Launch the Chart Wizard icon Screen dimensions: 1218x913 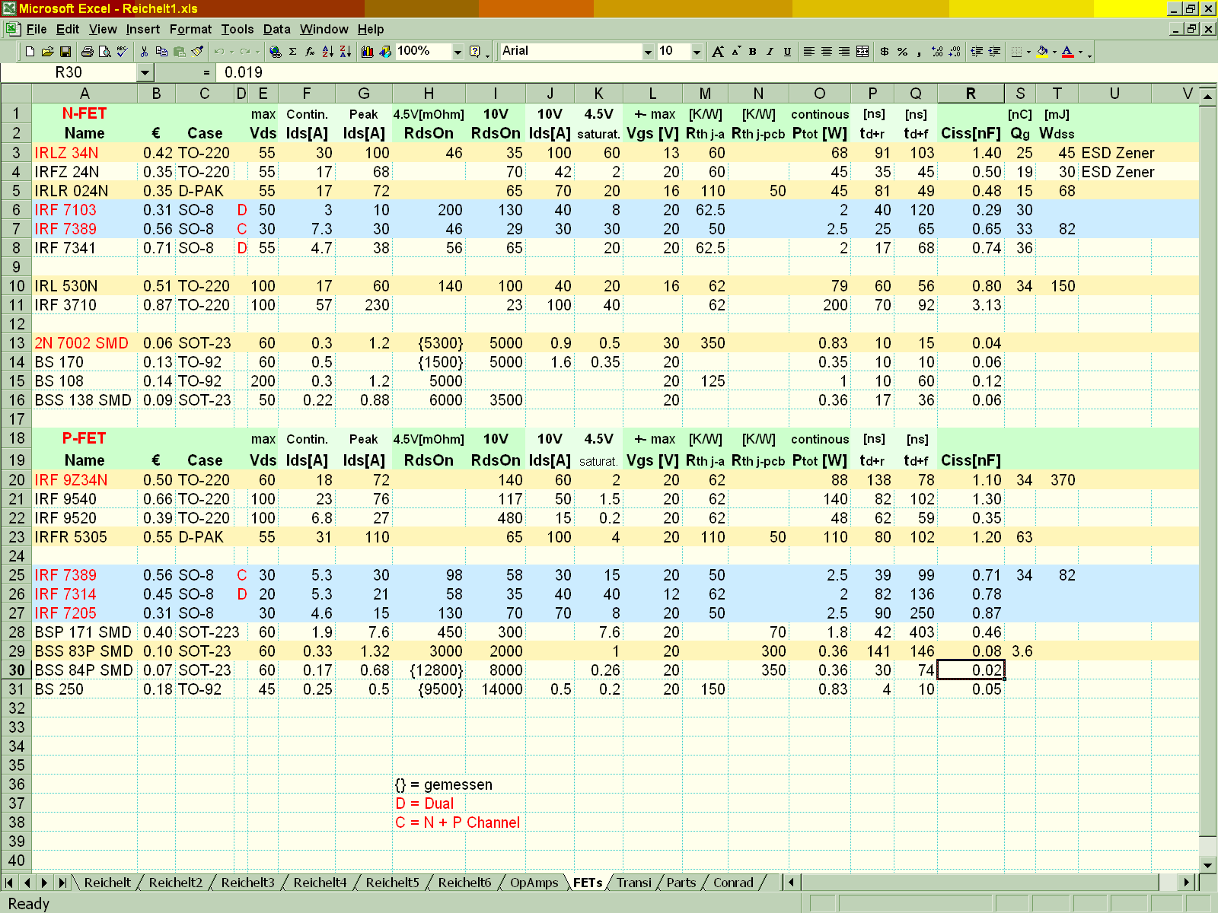(368, 52)
